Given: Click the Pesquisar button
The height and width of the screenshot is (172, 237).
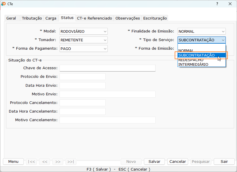Looking at the screenshot, I should point(201,162).
